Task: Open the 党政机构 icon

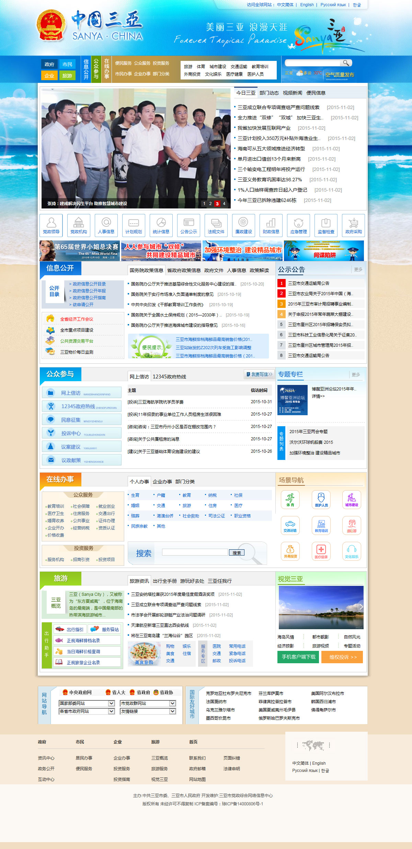Action: coord(79,225)
